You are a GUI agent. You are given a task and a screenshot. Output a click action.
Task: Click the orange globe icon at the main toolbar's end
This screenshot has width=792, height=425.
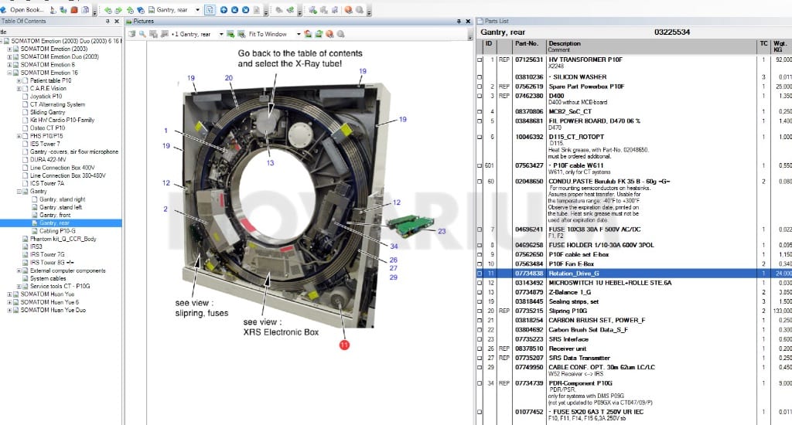(349, 10)
